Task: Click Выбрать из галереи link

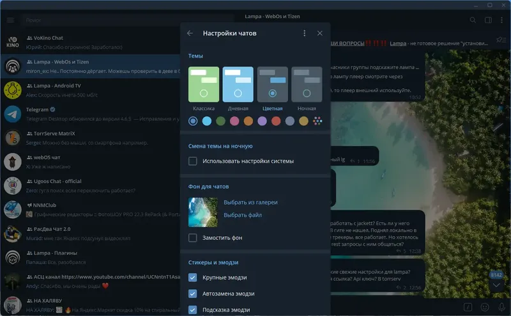Action: coord(250,202)
